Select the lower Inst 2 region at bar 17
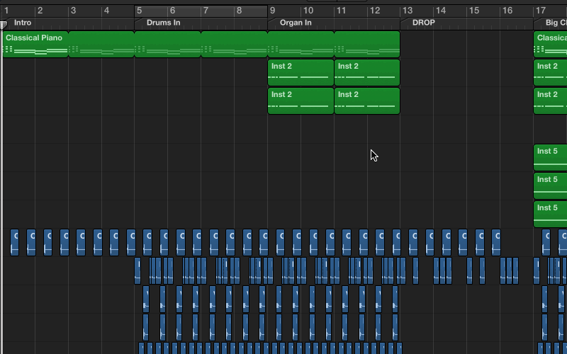The image size is (567, 354). point(551,101)
